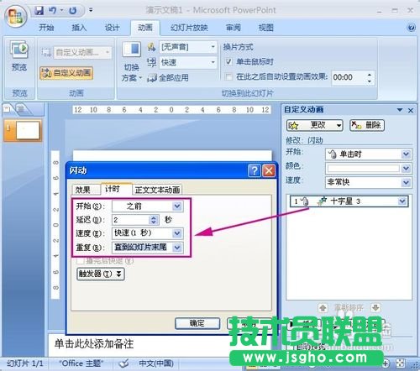Toggle rewind when done playing checkbox
Screen dimensions: 420x371
point(81,261)
